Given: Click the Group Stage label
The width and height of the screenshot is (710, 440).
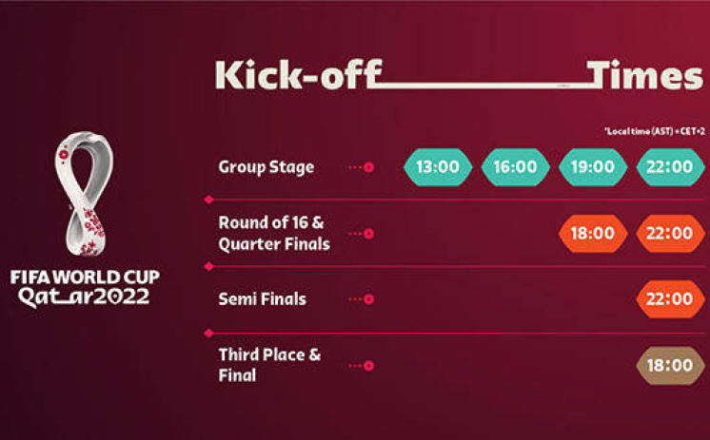Looking at the screenshot, I should [266, 167].
